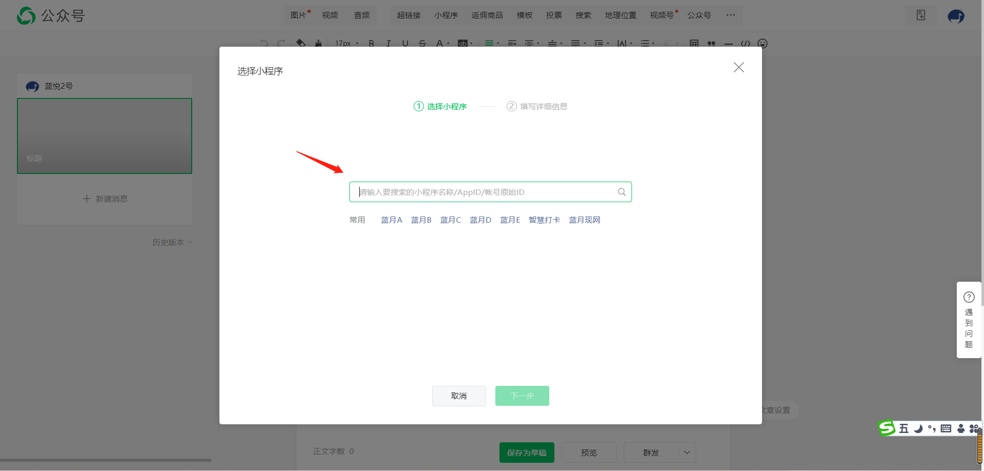Image resolution: width=984 pixels, height=471 pixels.
Task: Open the 小程序 menu item
Action: coord(445,15)
